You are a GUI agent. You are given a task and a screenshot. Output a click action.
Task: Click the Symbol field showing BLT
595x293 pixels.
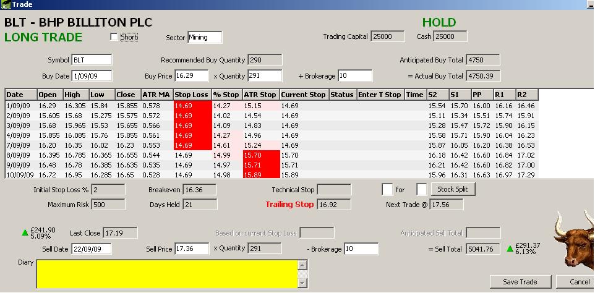[x=92, y=60]
